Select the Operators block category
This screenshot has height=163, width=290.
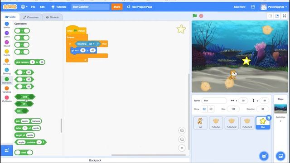[7, 81]
